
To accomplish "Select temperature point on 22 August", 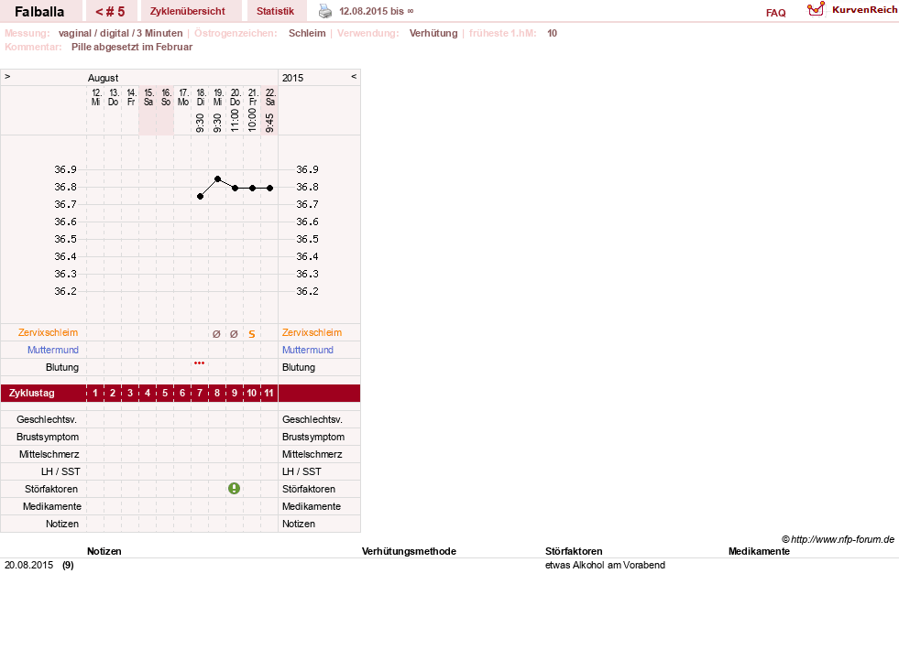I will point(269,188).
